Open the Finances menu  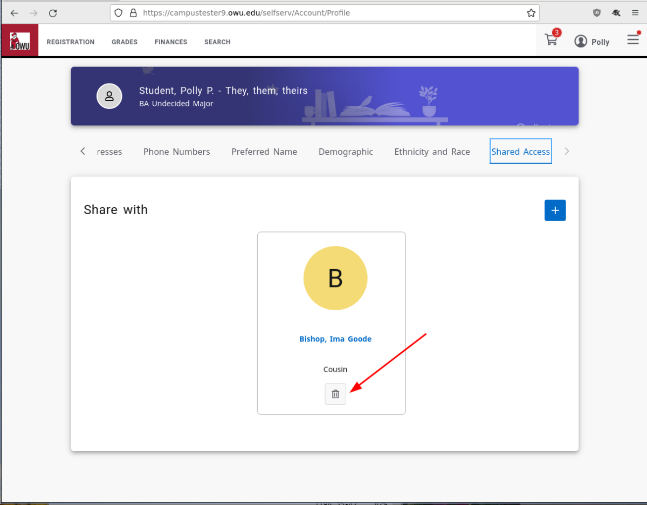pyautogui.click(x=171, y=42)
